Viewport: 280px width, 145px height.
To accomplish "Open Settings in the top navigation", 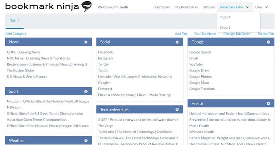I will (208, 7).
